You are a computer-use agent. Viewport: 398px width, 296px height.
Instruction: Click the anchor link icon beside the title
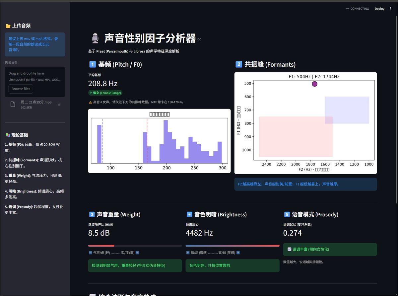(x=199, y=39)
